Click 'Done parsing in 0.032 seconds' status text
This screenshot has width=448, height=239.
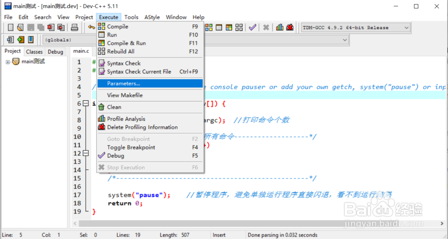click(283, 235)
